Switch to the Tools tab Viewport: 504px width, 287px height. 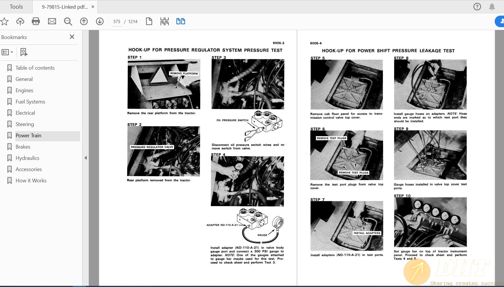click(x=16, y=7)
